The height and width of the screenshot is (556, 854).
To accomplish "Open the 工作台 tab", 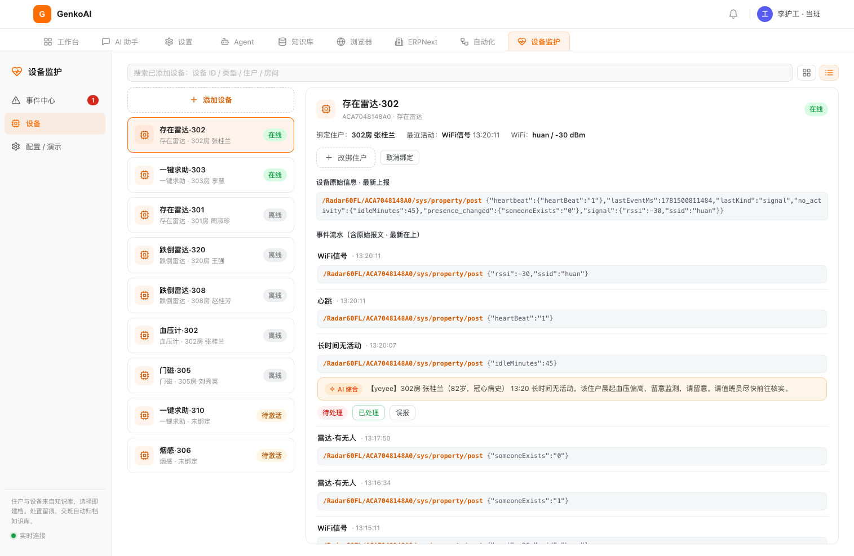I will [61, 42].
